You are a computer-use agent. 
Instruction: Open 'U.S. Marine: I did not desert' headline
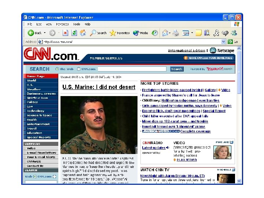[x=99, y=87]
